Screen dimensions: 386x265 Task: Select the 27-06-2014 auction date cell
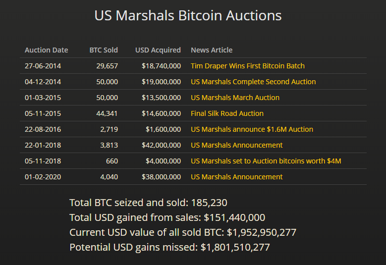click(43, 66)
